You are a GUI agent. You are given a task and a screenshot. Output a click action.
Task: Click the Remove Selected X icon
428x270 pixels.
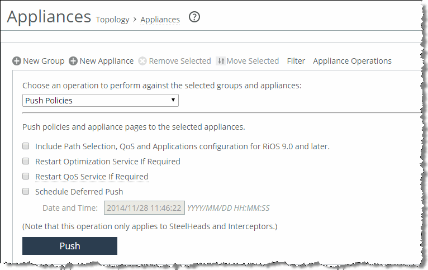(142, 61)
